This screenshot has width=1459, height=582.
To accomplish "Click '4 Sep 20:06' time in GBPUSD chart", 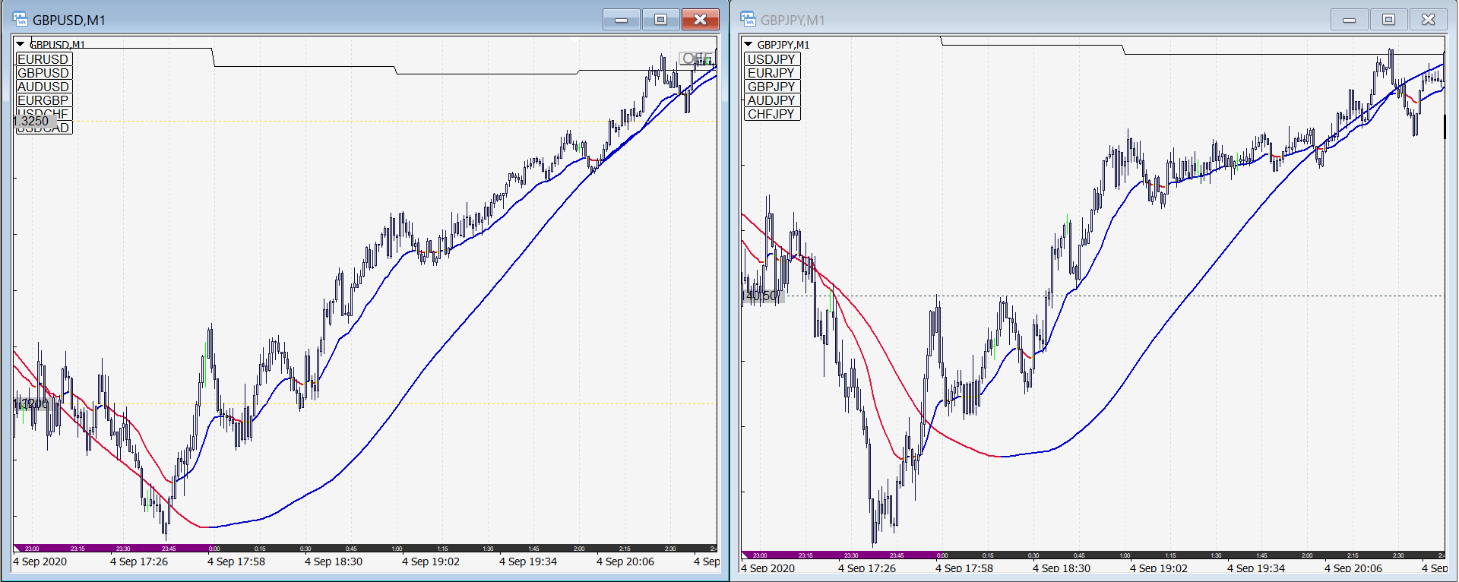I will [625, 561].
